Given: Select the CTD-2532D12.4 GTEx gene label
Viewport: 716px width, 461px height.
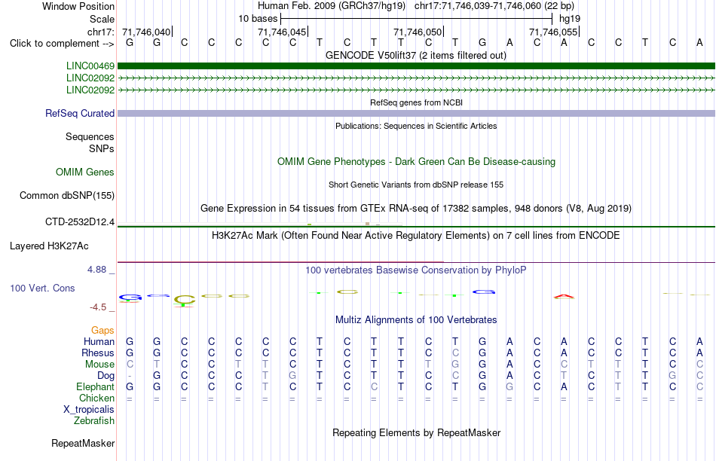Looking at the screenshot, I should pyautogui.click(x=79, y=221).
